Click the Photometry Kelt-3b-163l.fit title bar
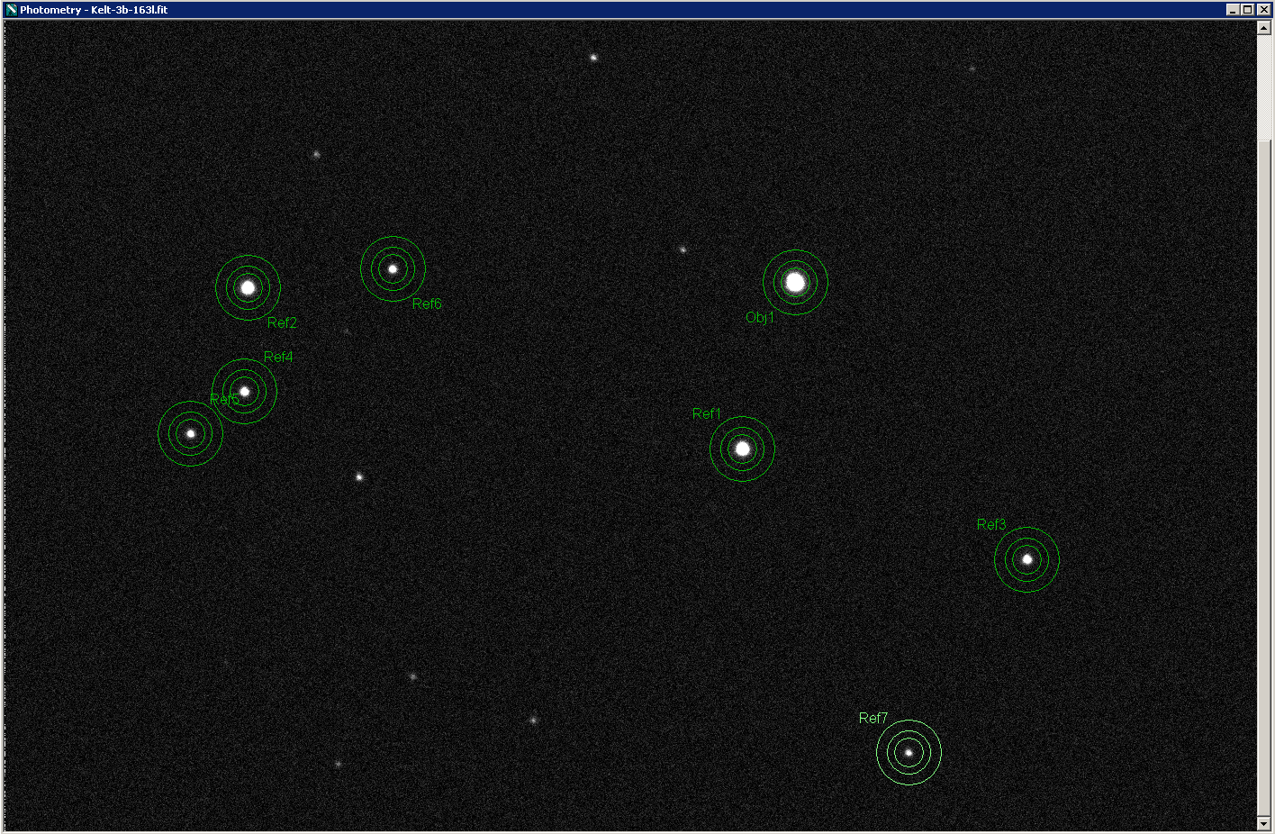Image resolution: width=1275 pixels, height=834 pixels. point(540,10)
